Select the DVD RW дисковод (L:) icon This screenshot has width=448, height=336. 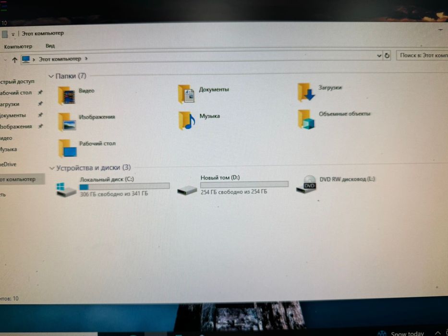[x=306, y=184]
